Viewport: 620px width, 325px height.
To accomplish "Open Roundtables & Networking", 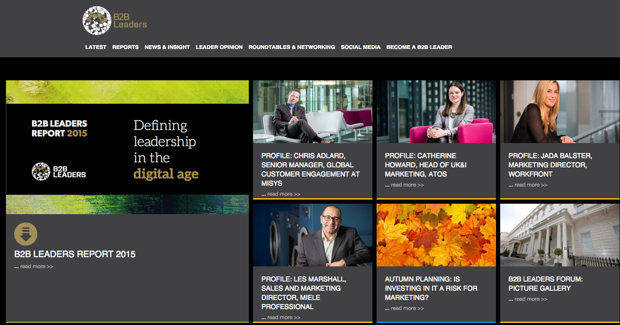I will pos(292,47).
